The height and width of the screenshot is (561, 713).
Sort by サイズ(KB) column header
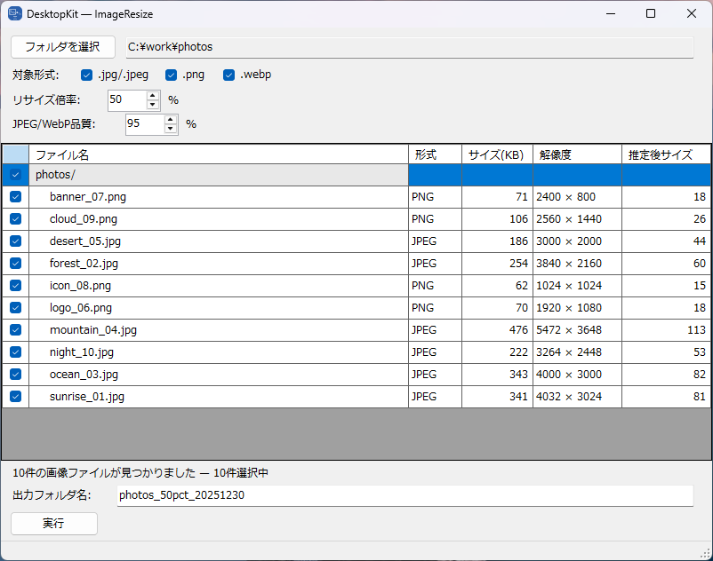tap(498, 154)
